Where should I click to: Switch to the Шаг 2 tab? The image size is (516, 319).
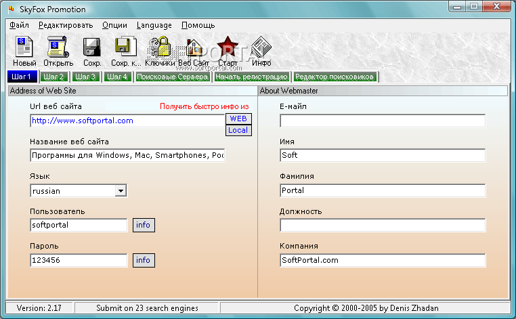[x=54, y=77]
